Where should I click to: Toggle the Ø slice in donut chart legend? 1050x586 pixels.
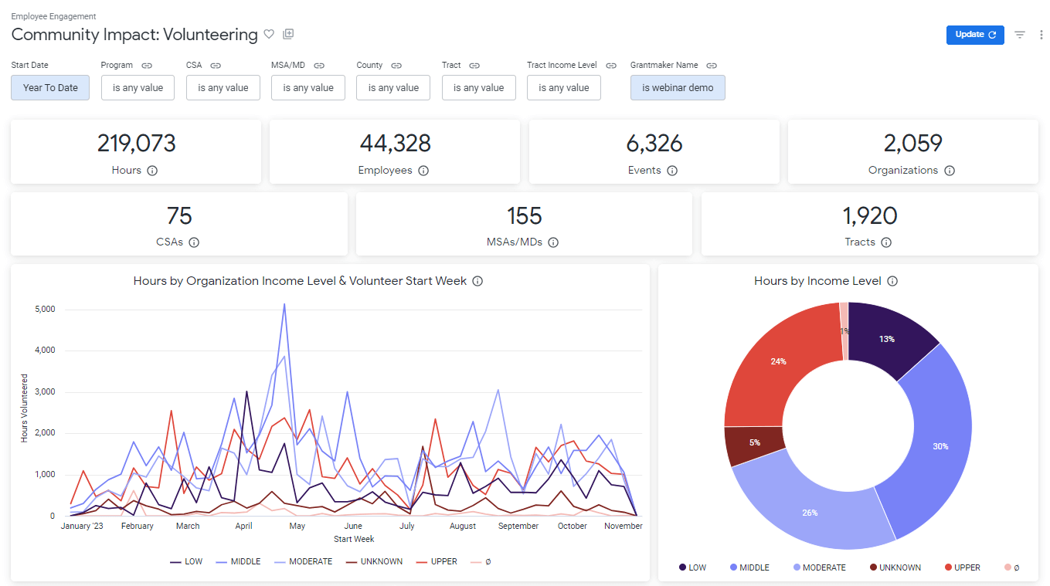pyautogui.click(x=1011, y=567)
